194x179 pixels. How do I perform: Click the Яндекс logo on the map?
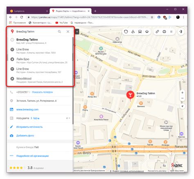point(177,165)
